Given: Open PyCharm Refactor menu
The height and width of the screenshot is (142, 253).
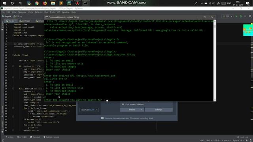Looking at the screenshot, I should pos(39,12).
